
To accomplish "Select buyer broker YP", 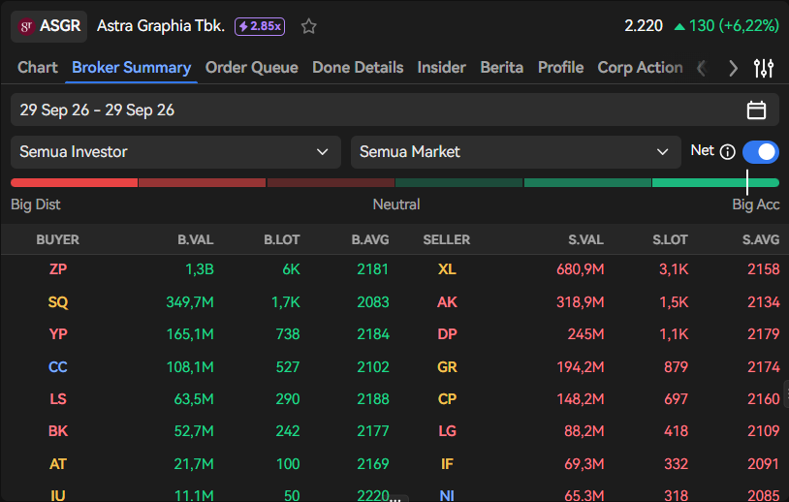I will click(58, 334).
